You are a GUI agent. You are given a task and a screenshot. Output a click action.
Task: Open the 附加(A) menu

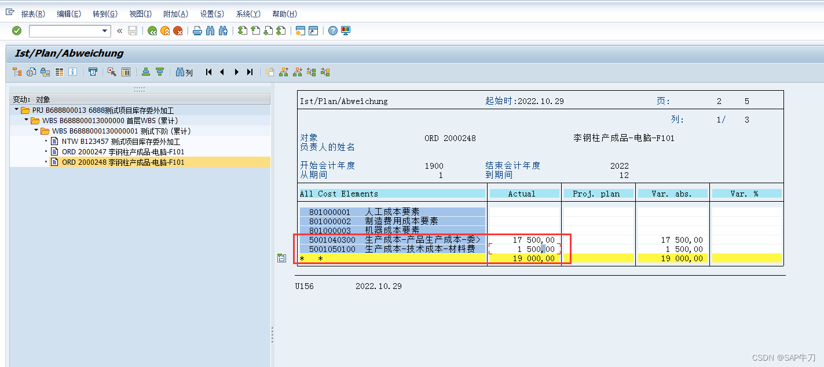tap(176, 14)
